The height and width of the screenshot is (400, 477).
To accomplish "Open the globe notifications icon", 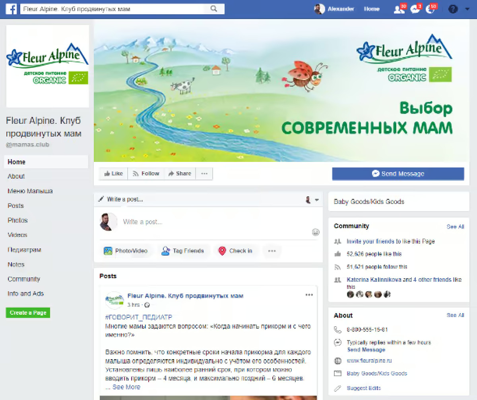I will 430,9.
